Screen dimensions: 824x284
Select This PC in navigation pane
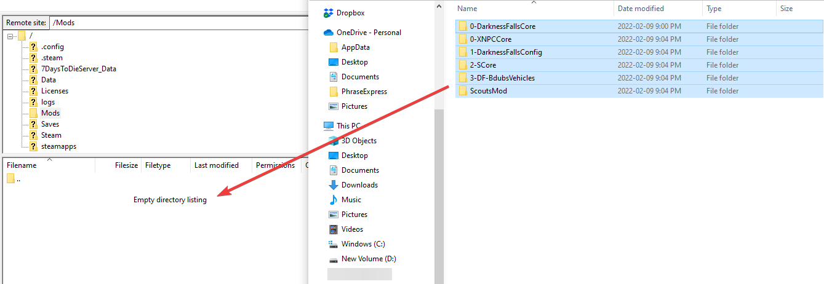pyautogui.click(x=348, y=126)
